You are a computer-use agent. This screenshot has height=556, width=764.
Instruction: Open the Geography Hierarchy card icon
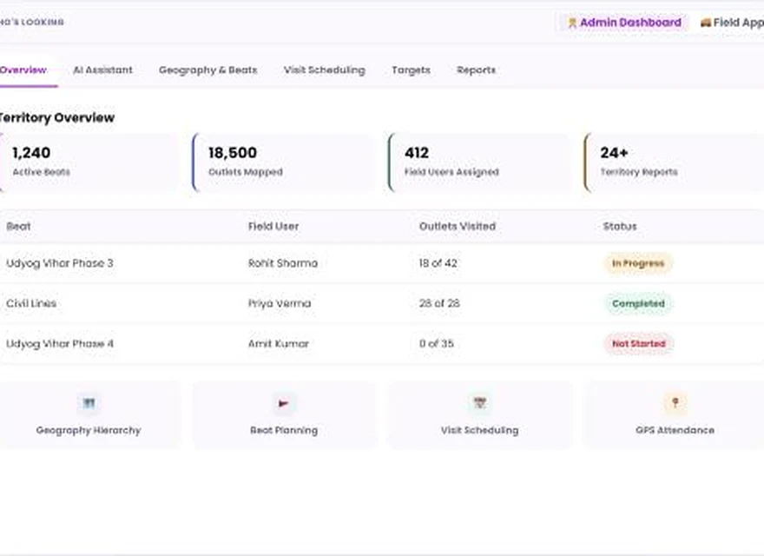tap(89, 403)
